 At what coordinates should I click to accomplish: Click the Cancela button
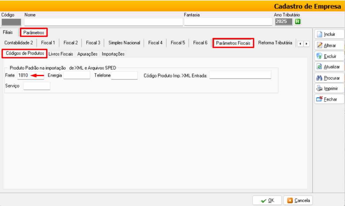[298, 201]
